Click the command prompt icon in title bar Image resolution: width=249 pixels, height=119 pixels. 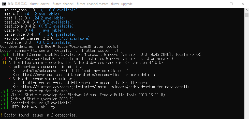pyautogui.click(x=4, y=4)
